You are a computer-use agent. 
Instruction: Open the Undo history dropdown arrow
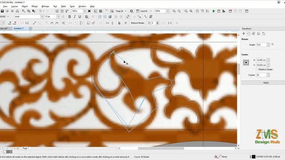pyautogui.click(x=44, y=11)
